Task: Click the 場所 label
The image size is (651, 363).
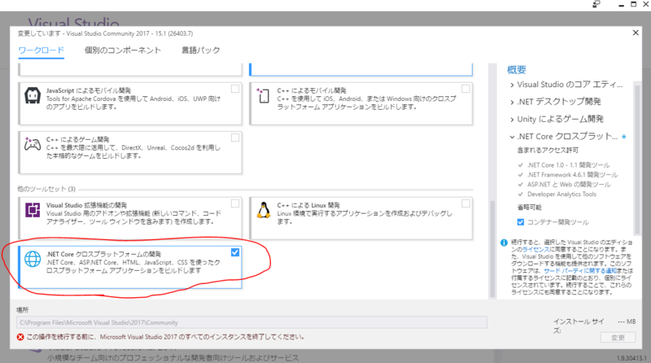Action: click(23, 310)
